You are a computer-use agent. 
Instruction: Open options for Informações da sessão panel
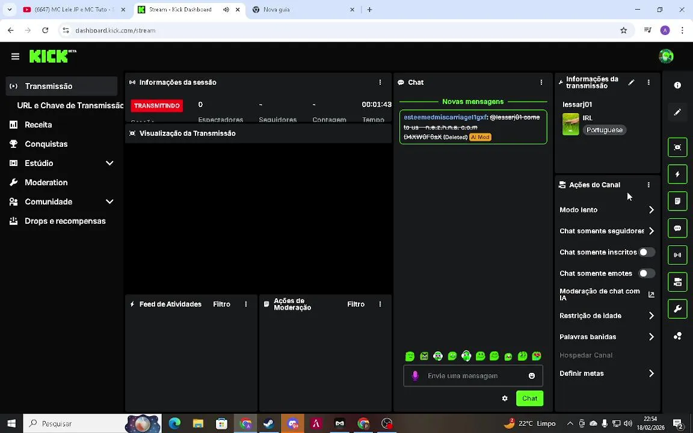[380, 82]
